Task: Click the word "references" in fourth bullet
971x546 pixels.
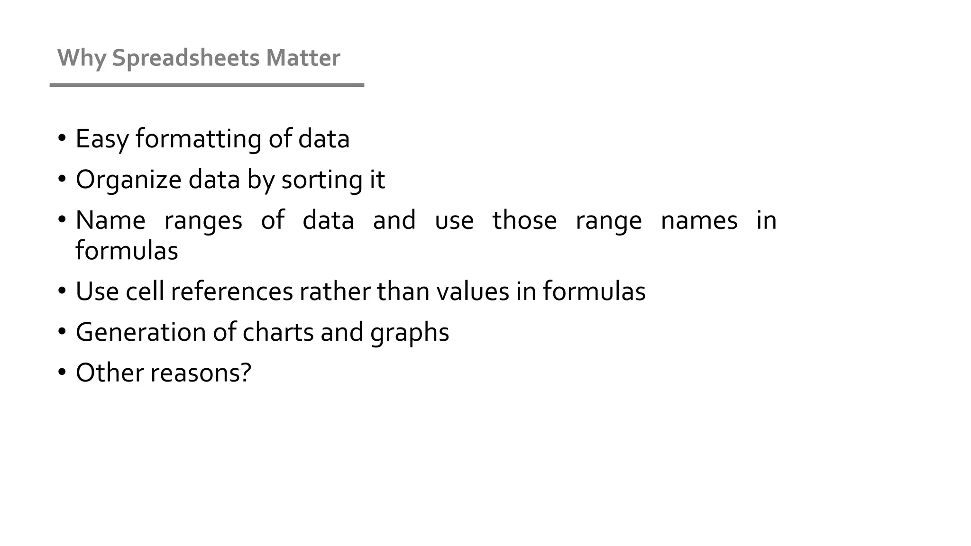Action: 232,291
